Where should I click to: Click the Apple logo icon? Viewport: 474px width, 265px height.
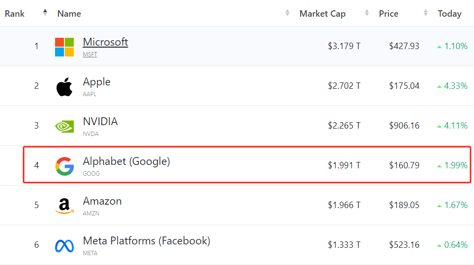(64, 86)
